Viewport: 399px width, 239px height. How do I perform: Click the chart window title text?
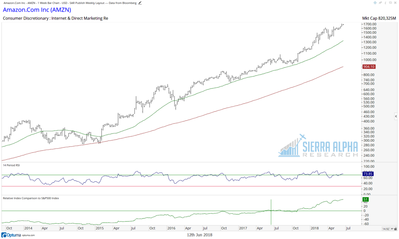coord(70,3)
